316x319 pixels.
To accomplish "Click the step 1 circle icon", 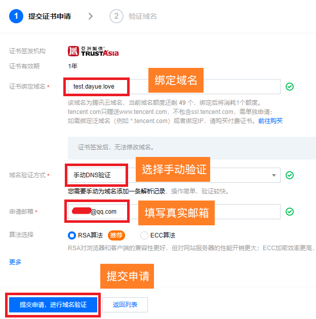I will 16,16.
